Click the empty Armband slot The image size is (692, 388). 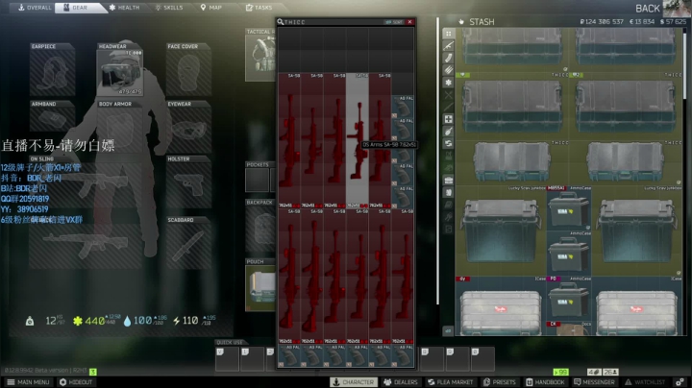point(52,118)
